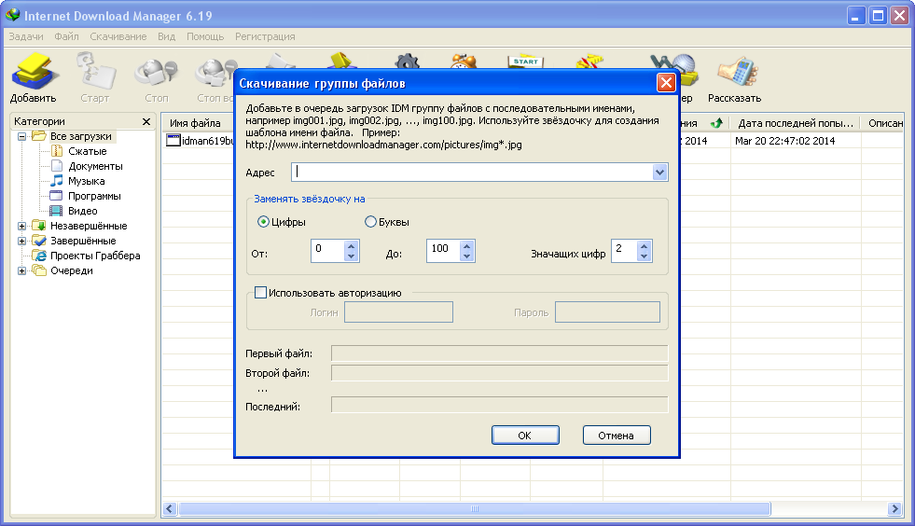Open the Регистрация menu
This screenshot has width=915, height=526.
coord(265,36)
